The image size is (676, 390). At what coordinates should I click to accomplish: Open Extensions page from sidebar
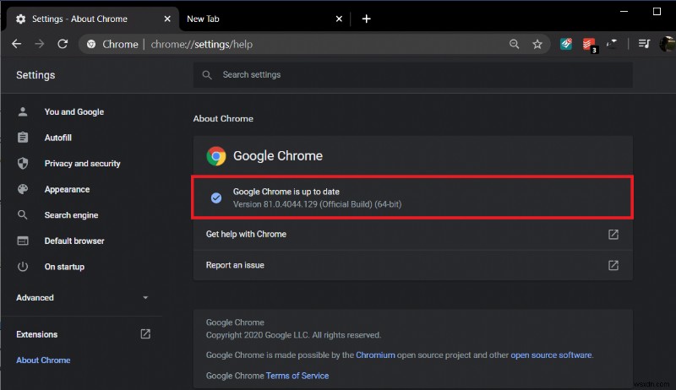click(37, 334)
